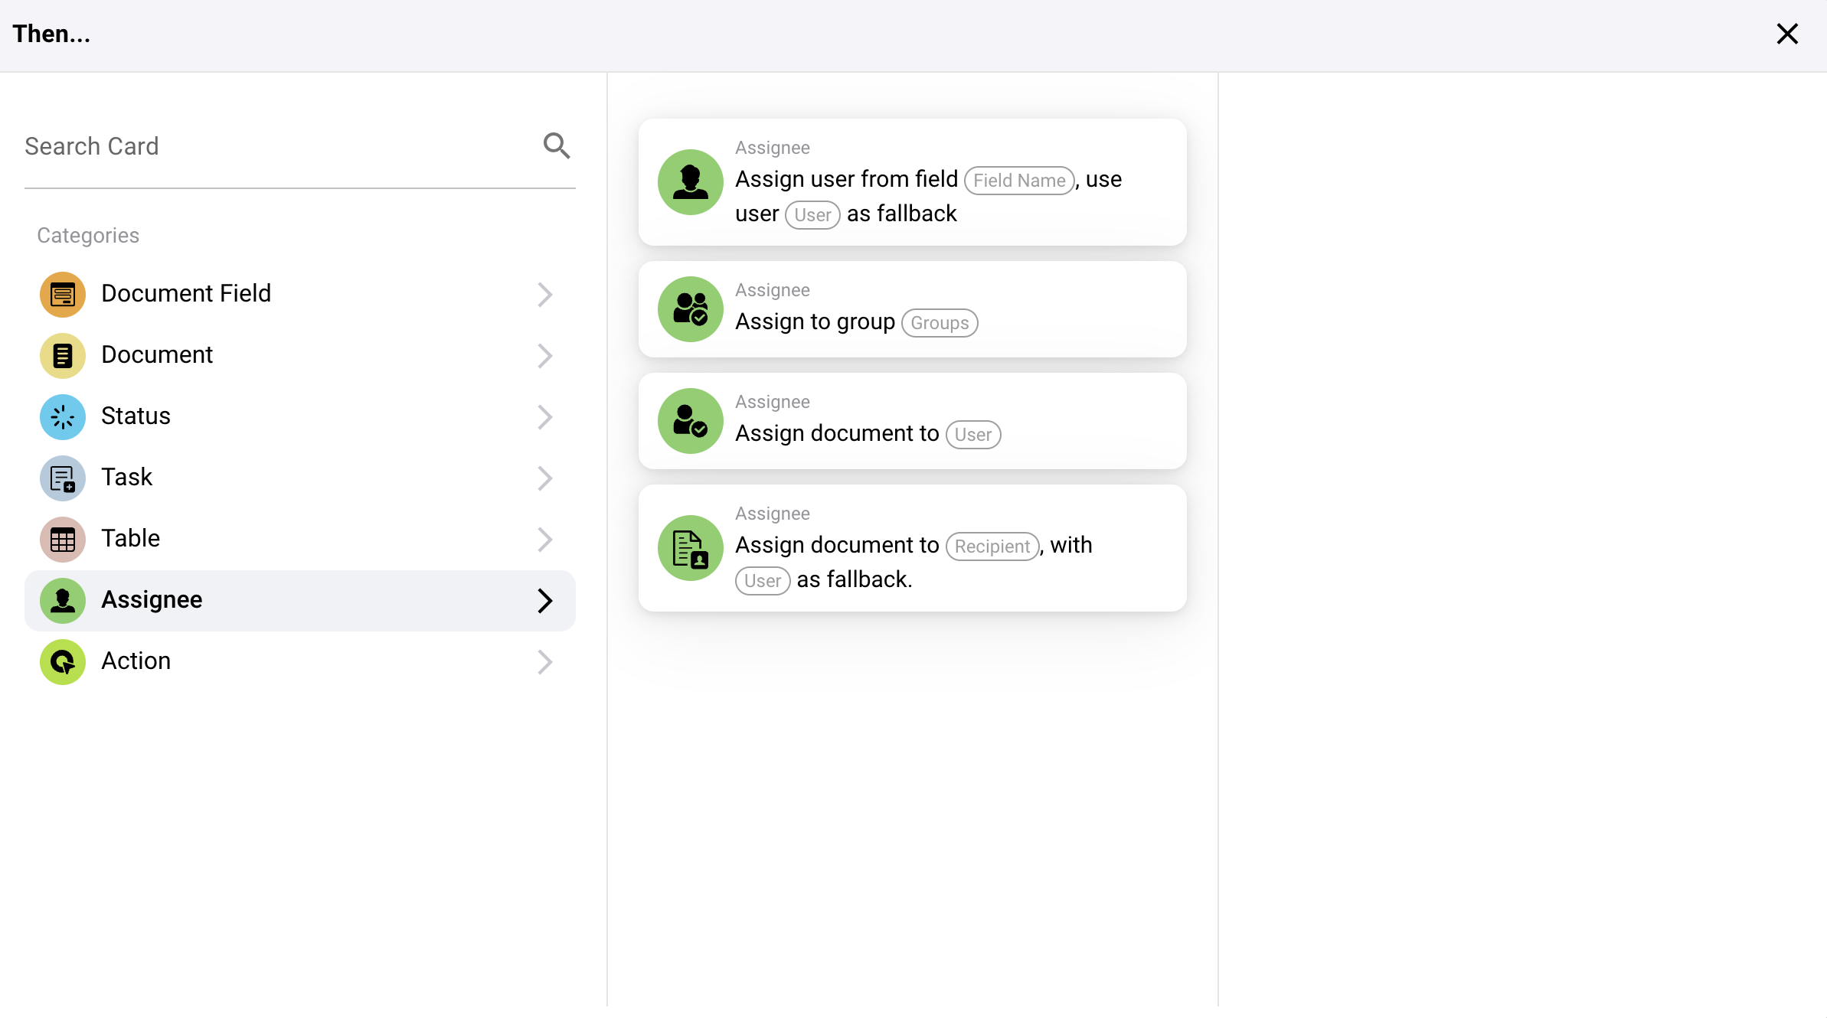The width and height of the screenshot is (1827, 1018).
Task: Expand the Status category chevron
Action: point(544,416)
